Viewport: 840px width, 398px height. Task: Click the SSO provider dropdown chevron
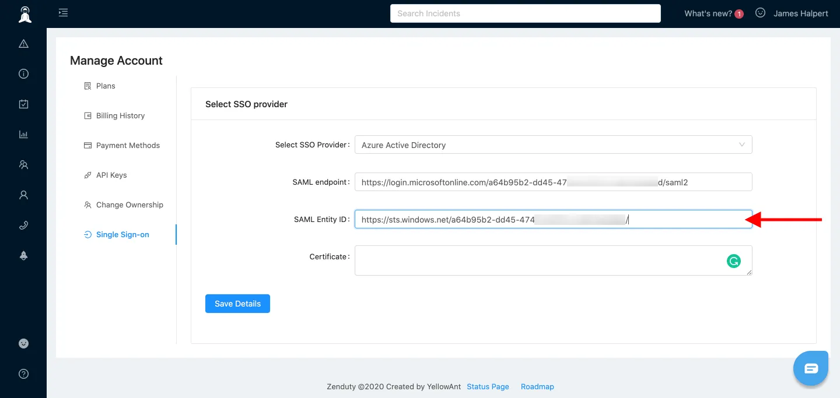pos(742,145)
